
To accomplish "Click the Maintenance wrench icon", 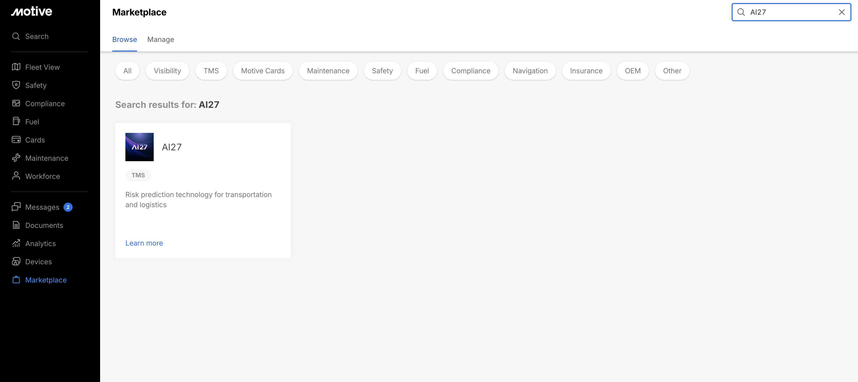I will pos(16,158).
